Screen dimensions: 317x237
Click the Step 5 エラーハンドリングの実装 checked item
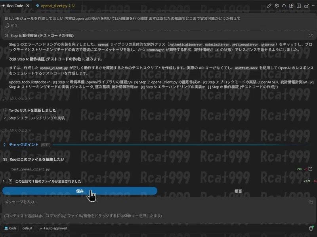(37, 118)
